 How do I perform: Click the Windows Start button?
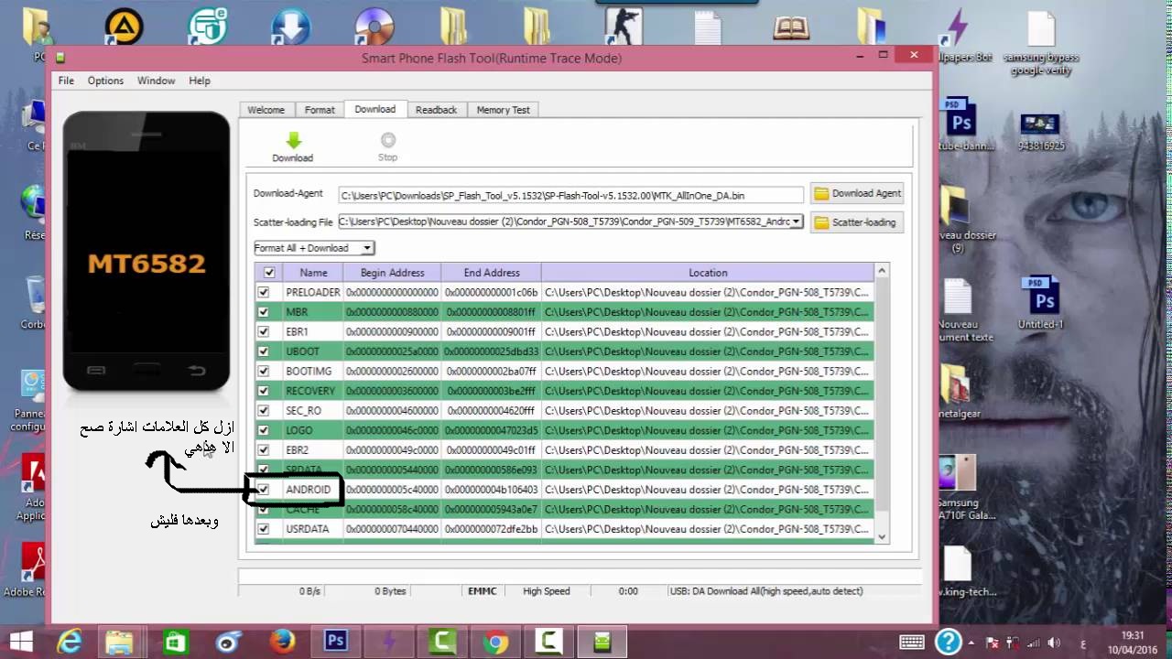coord(20,642)
